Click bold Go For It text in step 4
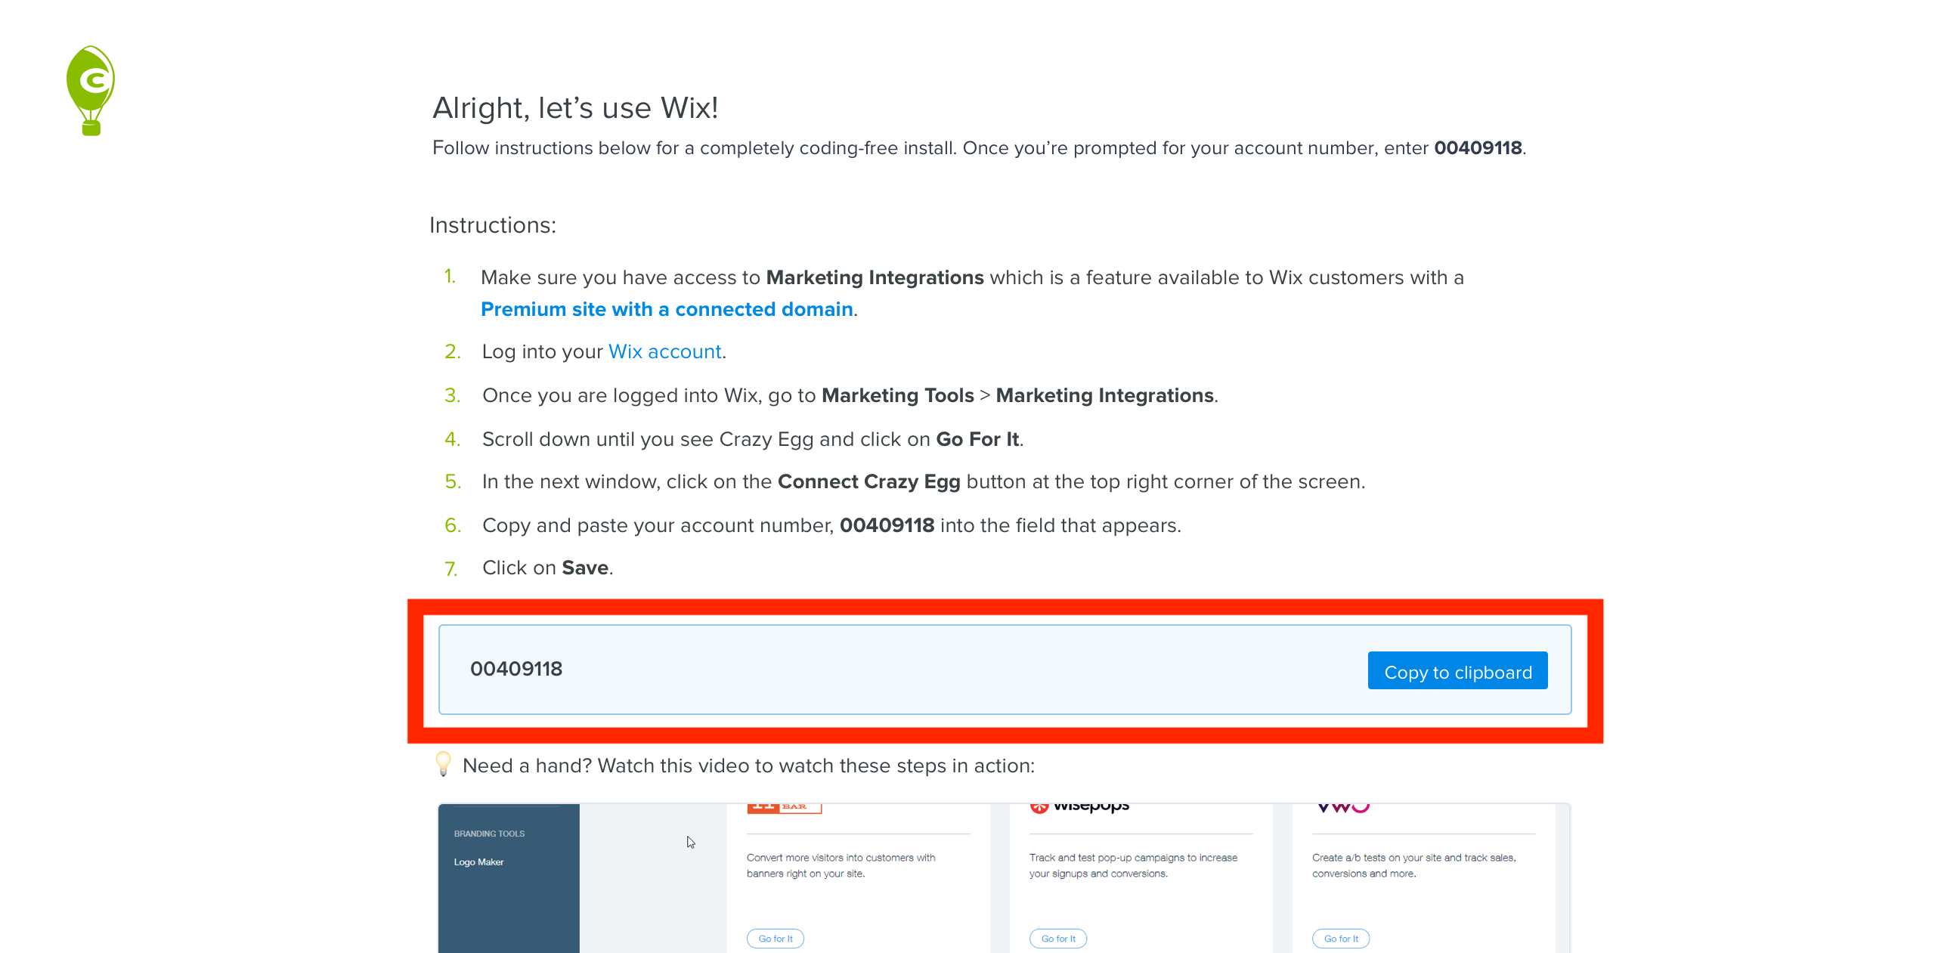 (977, 439)
